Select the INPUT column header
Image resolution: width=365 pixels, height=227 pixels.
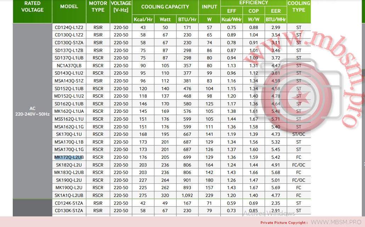tap(209, 7)
